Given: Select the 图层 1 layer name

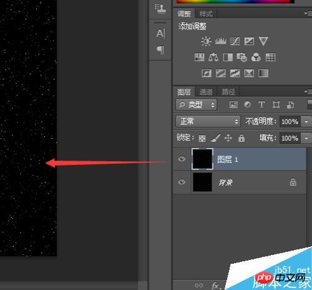Looking at the screenshot, I should click(x=228, y=159).
